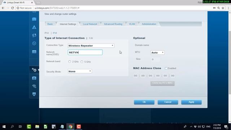Open the IPv4 settings link
231x130 pixels.
tap(47, 33)
